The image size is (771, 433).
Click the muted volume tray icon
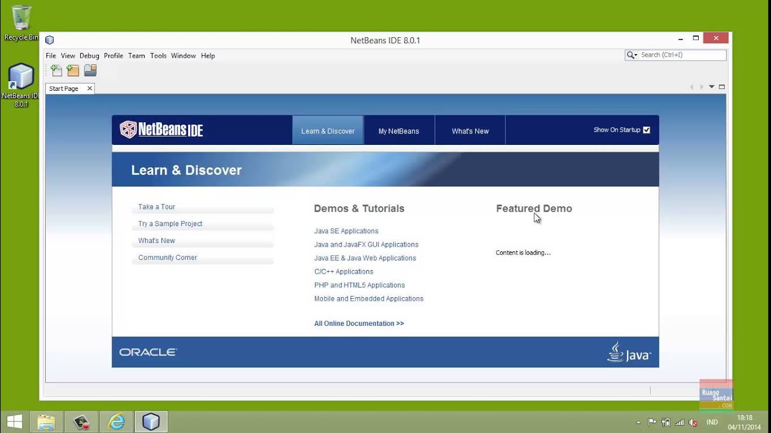(x=693, y=422)
